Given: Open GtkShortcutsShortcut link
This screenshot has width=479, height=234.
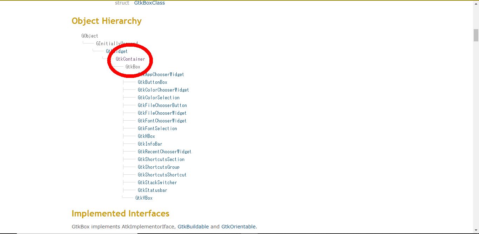Looking at the screenshot, I should tap(162, 175).
